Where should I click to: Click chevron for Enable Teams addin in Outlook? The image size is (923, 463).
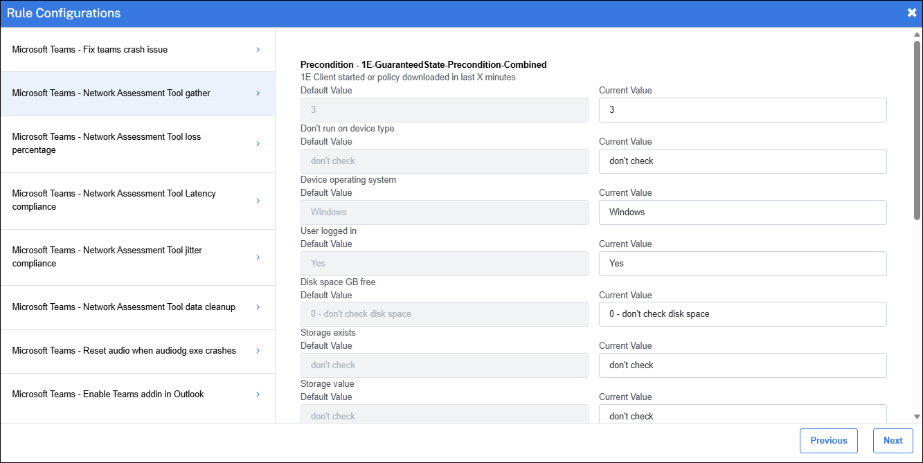(x=258, y=394)
